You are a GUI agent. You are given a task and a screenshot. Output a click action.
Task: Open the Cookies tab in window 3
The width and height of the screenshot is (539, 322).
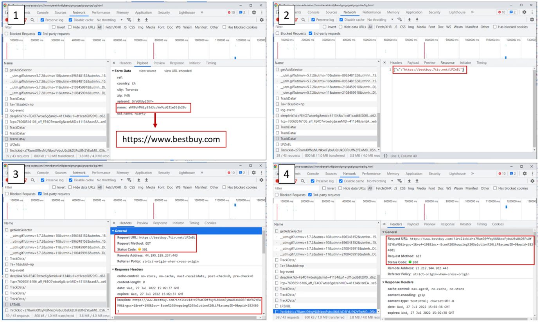[x=210, y=223]
